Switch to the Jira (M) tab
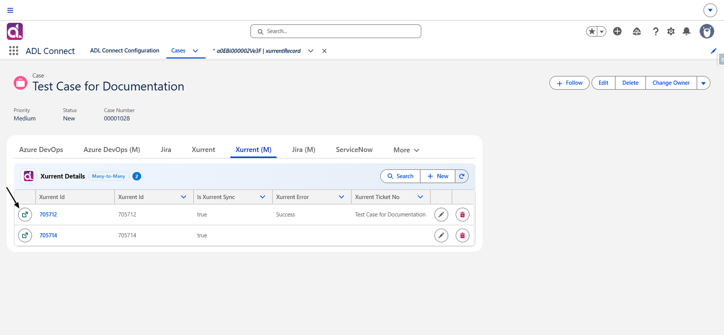This screenshot has width=724, height=335. (x=304, y=150)
